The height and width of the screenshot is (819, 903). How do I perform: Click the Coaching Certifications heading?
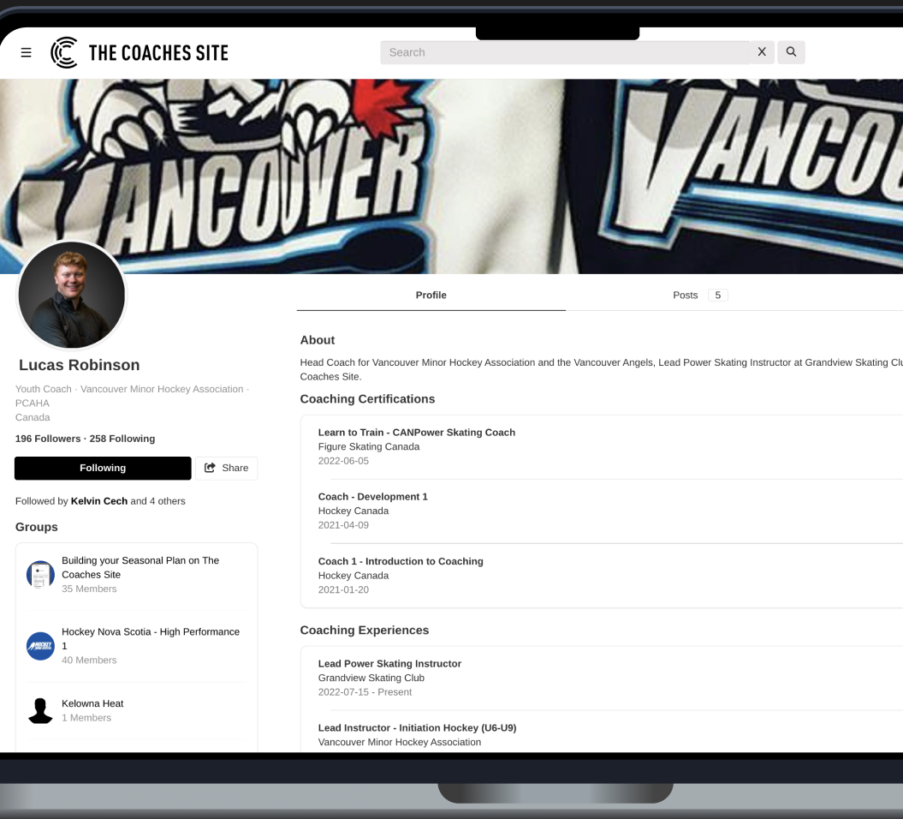(367, 399)
